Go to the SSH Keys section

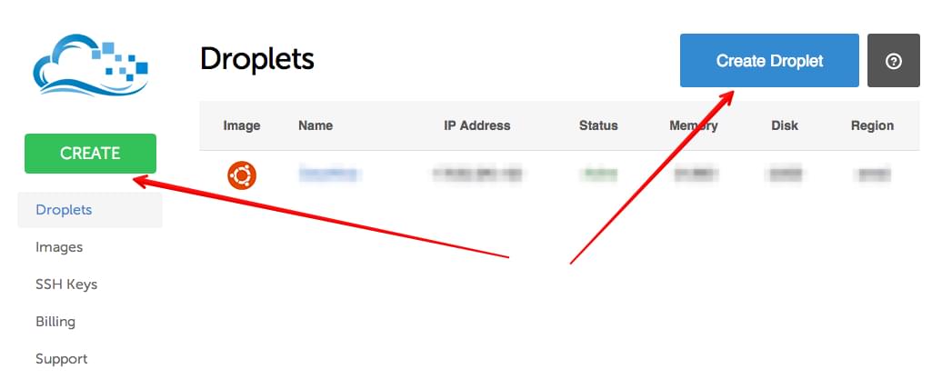[66, 284]
